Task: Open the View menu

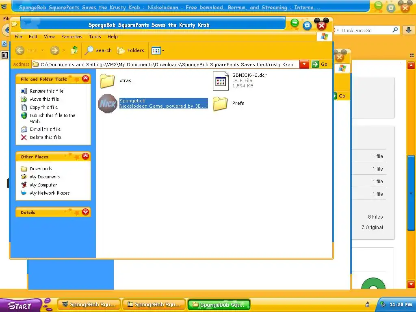Action: (x=49, y=37)
